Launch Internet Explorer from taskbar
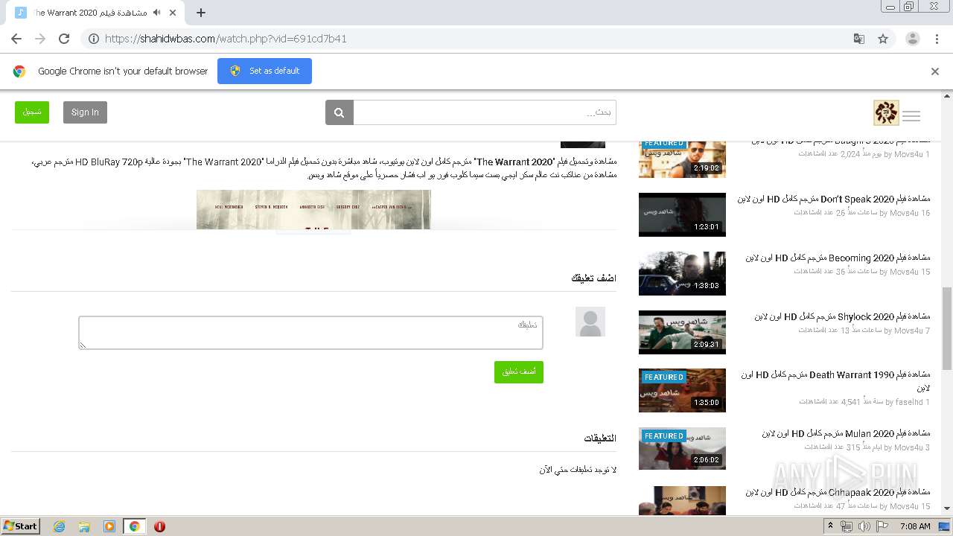The height and width of the screenshot is (536, 953). tap(59, 526)
